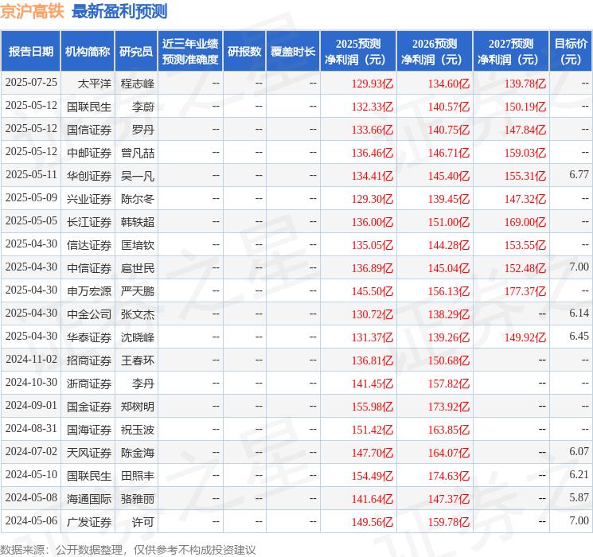The image size is (593, 557).
Task: Select the 研报数 column header
Action: 244,52
